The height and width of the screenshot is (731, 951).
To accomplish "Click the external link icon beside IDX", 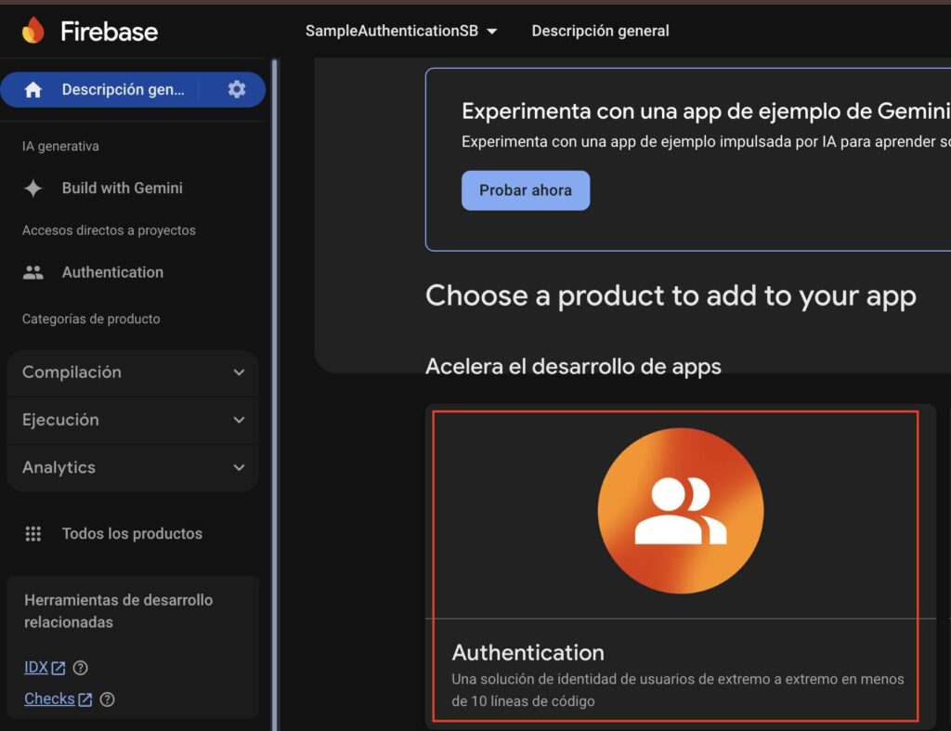I will (x=59, y=668).
